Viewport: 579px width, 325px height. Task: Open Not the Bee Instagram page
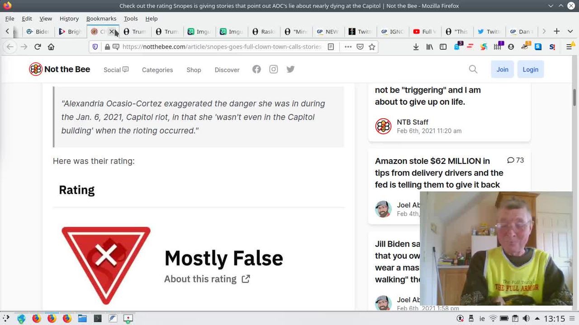click(x=274, y=69)
